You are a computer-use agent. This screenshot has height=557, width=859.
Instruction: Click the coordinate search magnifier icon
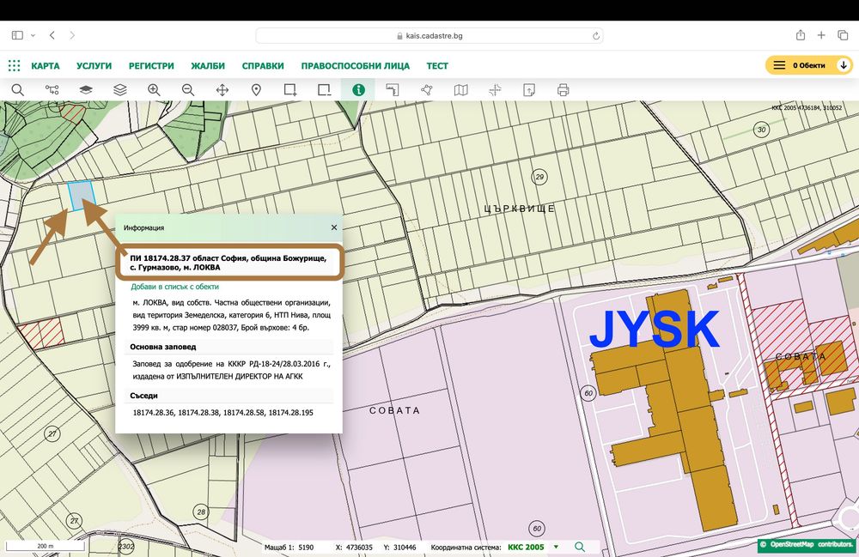(580, 548)
